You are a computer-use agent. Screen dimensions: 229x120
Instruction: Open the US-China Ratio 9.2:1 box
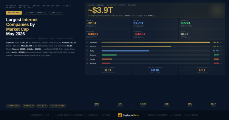tap(202, 70)
